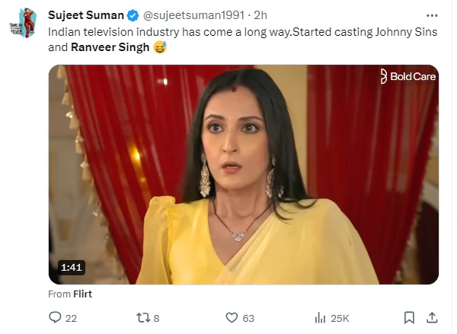457x334 pixels.
Task: Repost the tweet using the retweet icon
Action: [142, 317]
